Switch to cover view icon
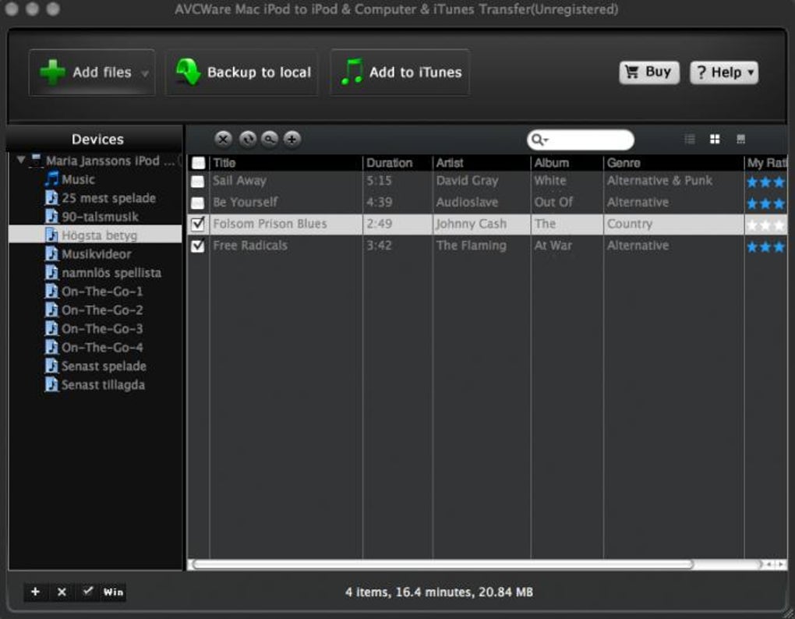The image size is (795, 619). pos(740,139)
